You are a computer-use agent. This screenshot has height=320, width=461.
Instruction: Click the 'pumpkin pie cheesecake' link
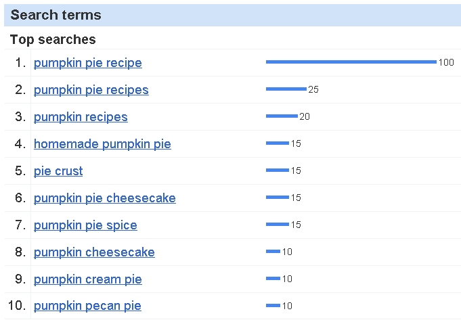click(x=104, y=198)
